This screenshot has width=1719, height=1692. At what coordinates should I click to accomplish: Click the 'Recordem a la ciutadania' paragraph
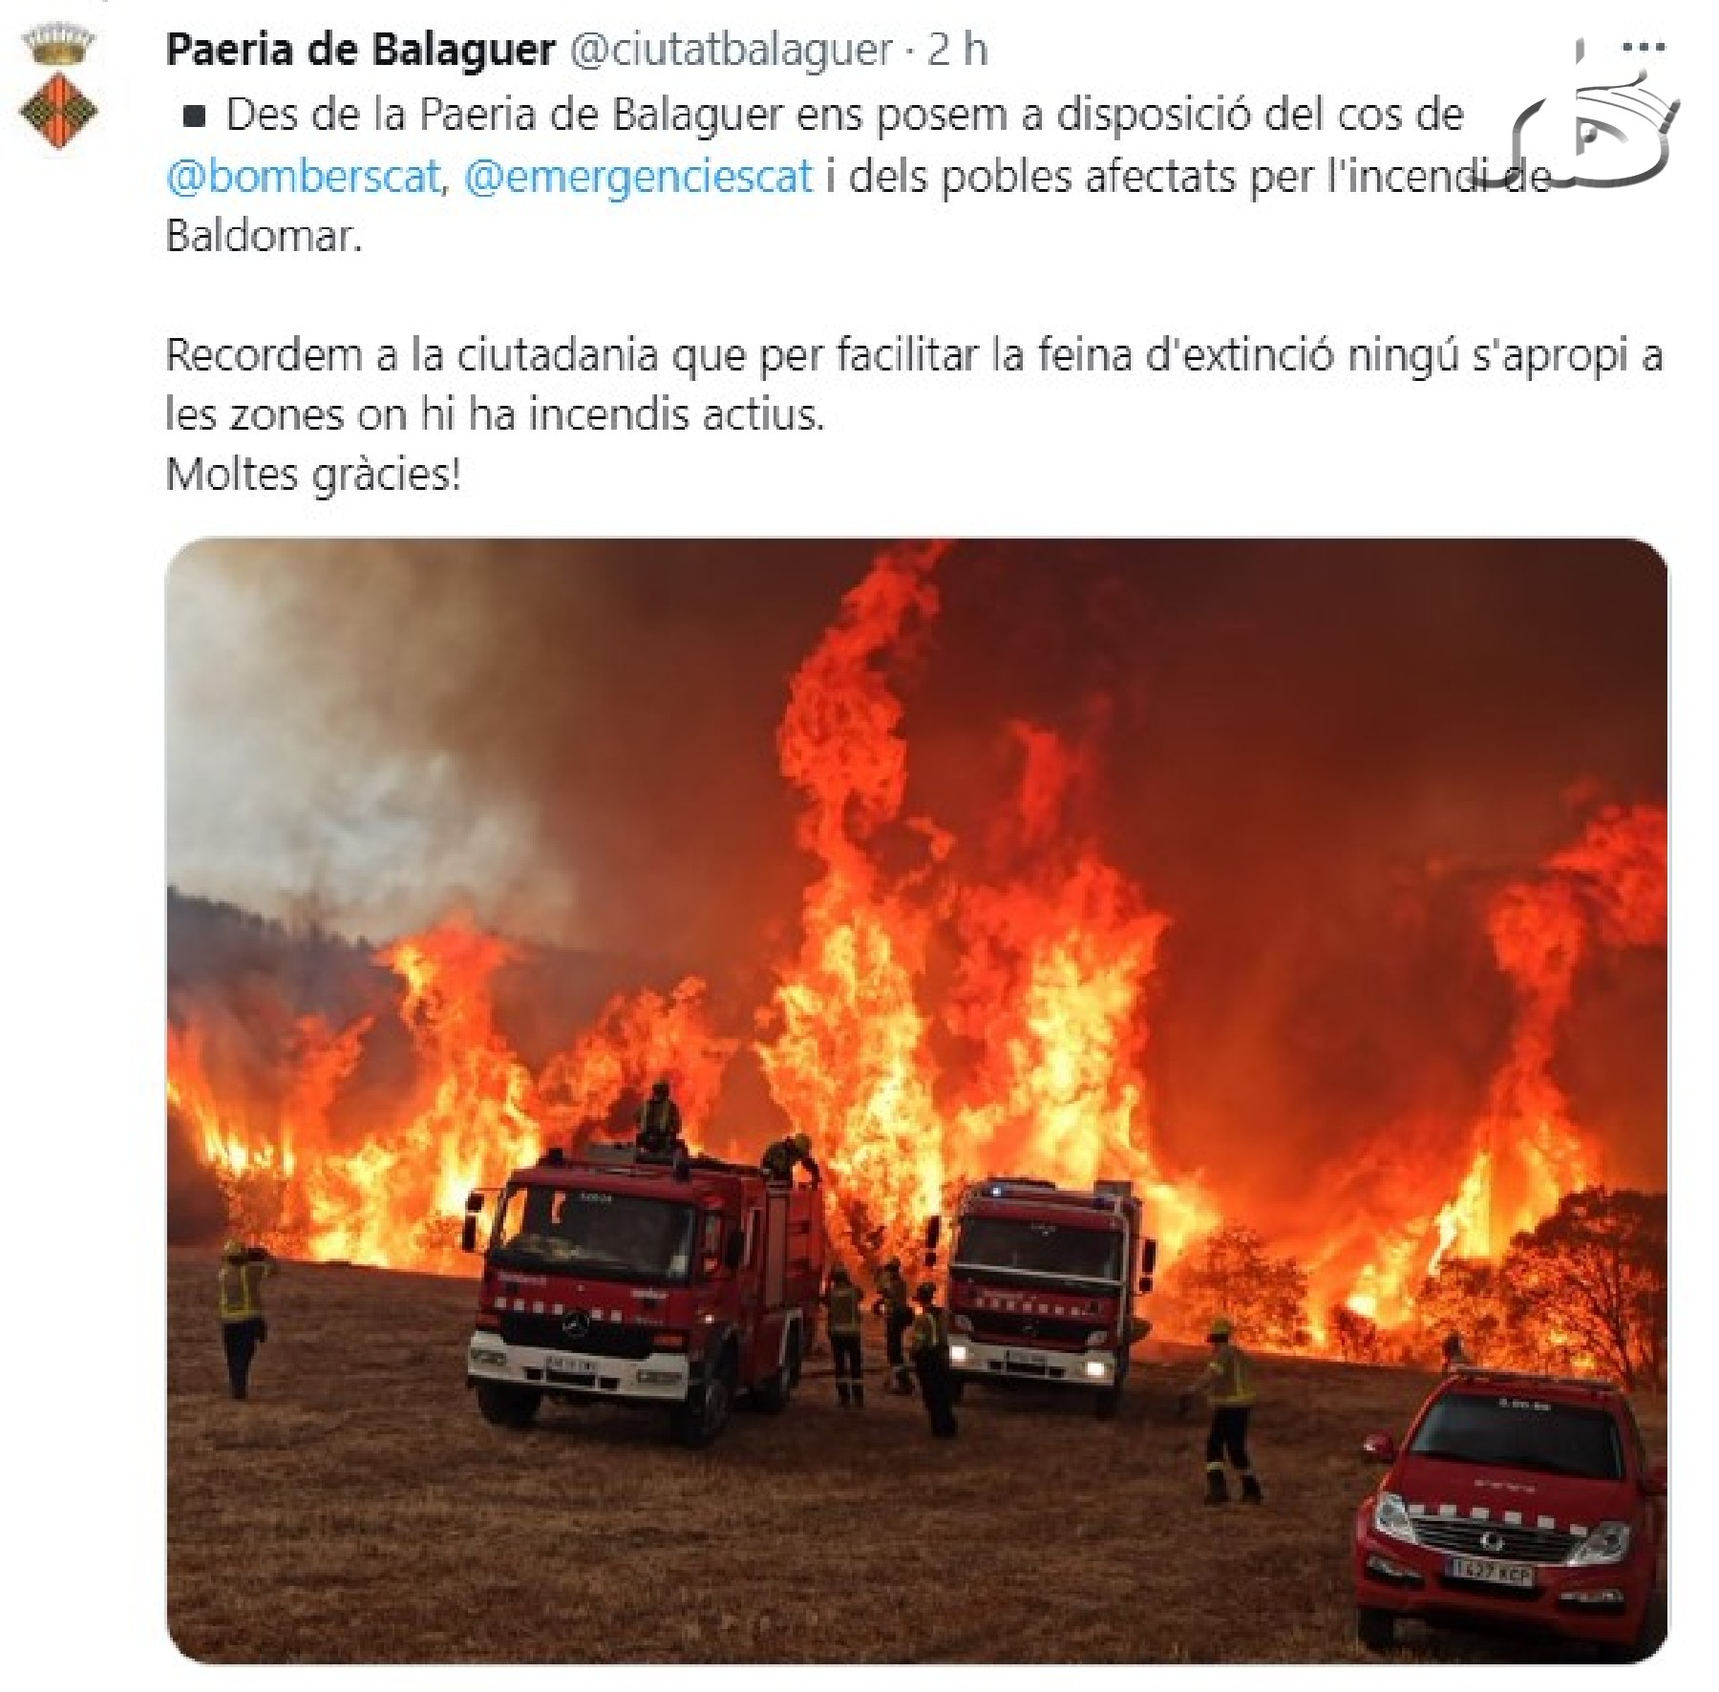click(914, 385)
